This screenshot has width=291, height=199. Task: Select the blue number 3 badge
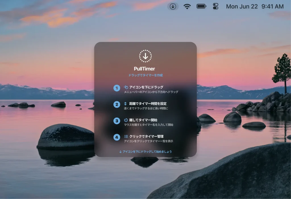(x=117, y=121)
